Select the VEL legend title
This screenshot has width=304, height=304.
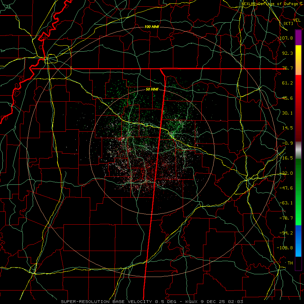pyautogui.click(x=297, y=20)
